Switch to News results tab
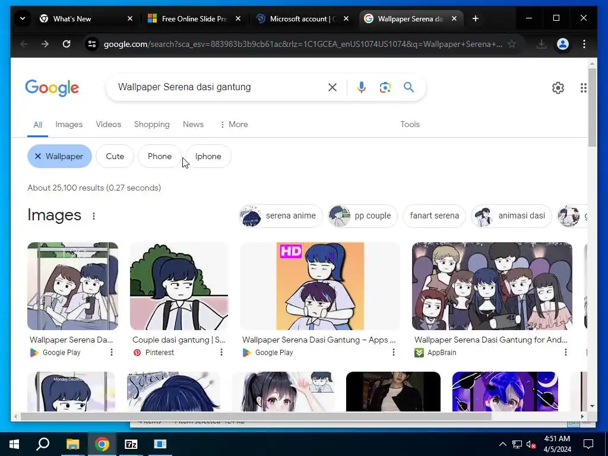Image resolution: width=608 pixels, height=456 pixels. [x=193, y=124]
